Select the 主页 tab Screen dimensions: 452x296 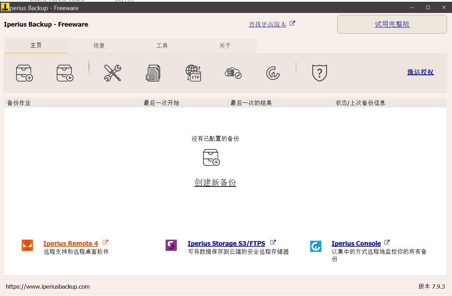pos(36,45)
